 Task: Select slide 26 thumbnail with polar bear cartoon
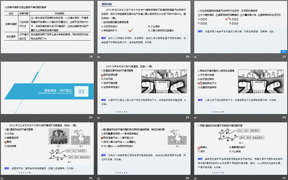144,148
